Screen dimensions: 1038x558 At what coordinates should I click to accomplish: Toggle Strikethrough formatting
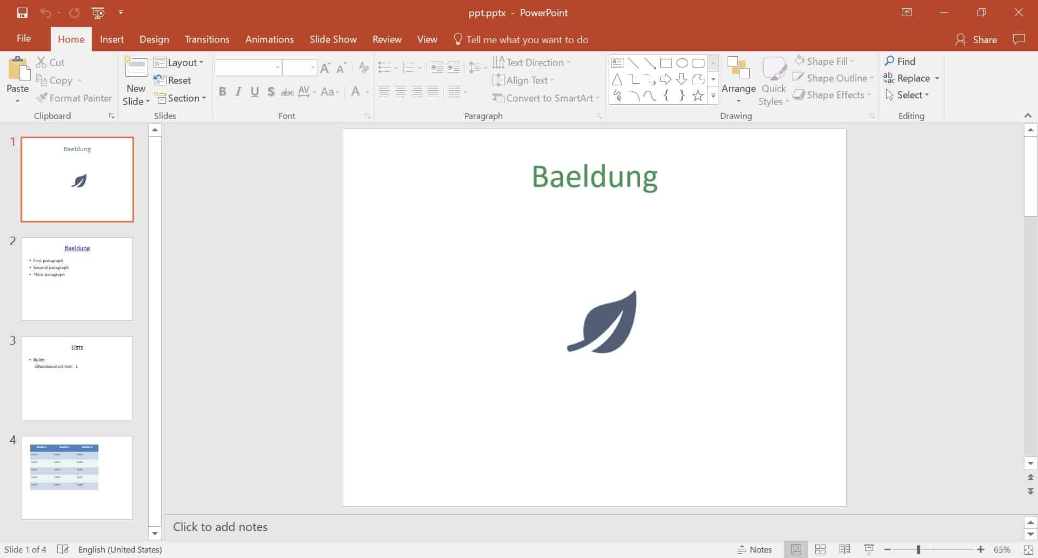click(288, 92)
